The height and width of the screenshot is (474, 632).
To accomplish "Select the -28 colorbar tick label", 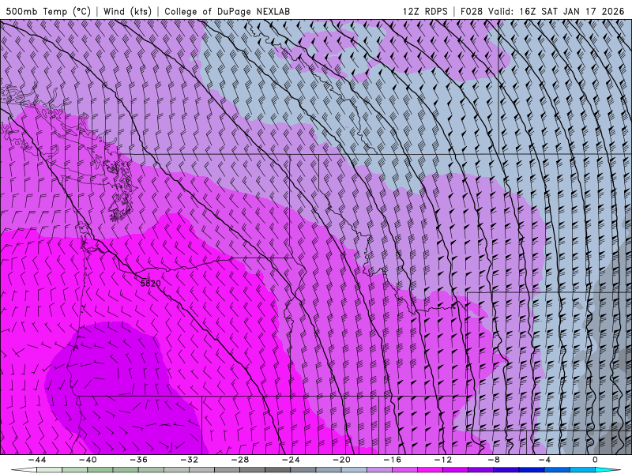I will [x=240, y=460].
